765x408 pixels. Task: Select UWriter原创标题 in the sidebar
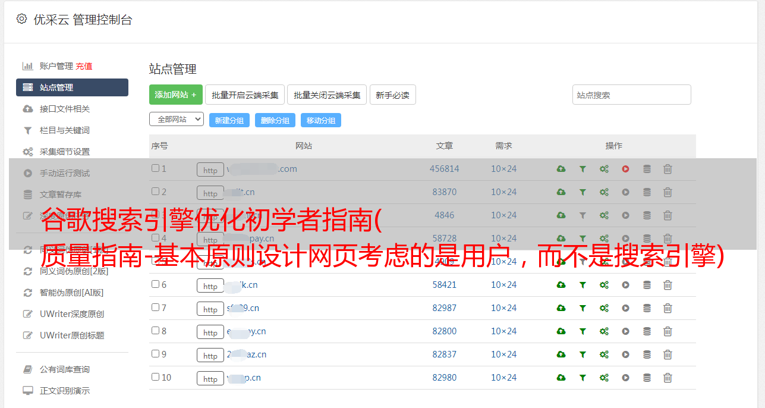coord(72,335)
